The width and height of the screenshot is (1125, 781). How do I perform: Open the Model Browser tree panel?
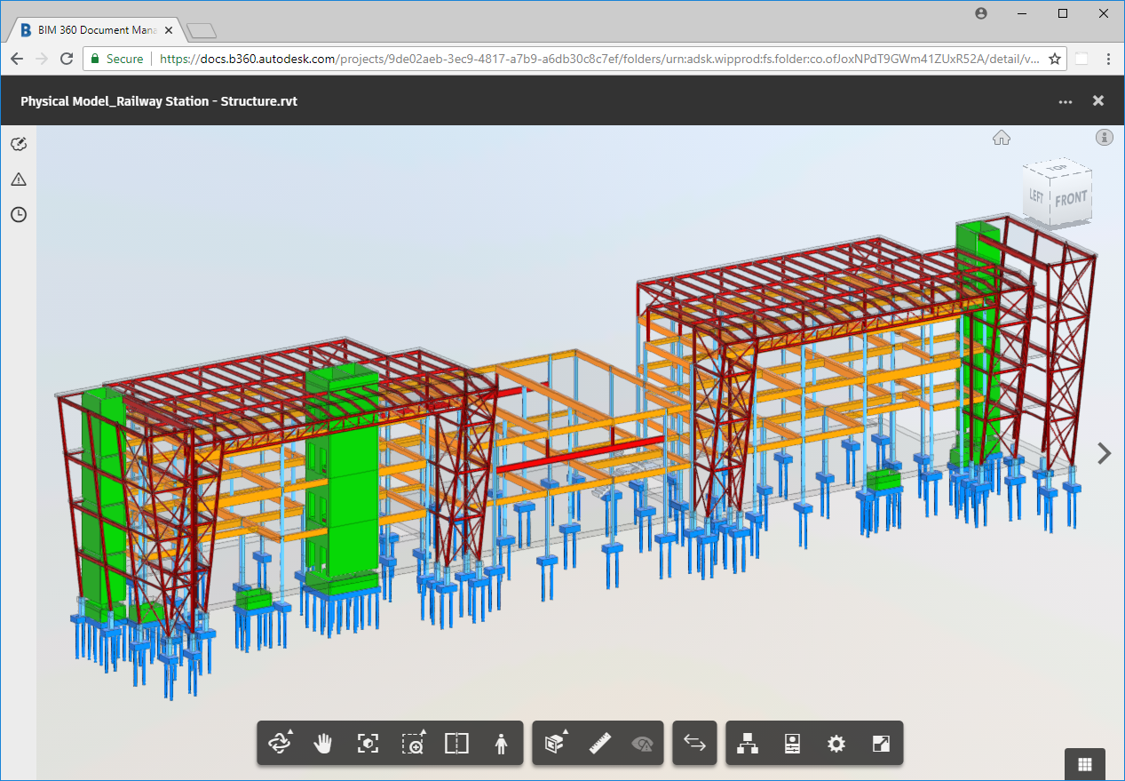click(749, 744)
